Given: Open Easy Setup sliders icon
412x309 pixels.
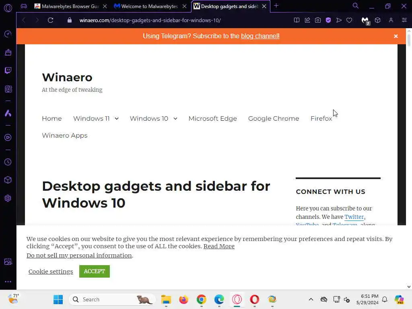Looking at the screenshot, I should [404, 20].
